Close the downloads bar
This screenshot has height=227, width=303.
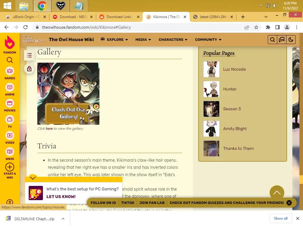point(298,218)
